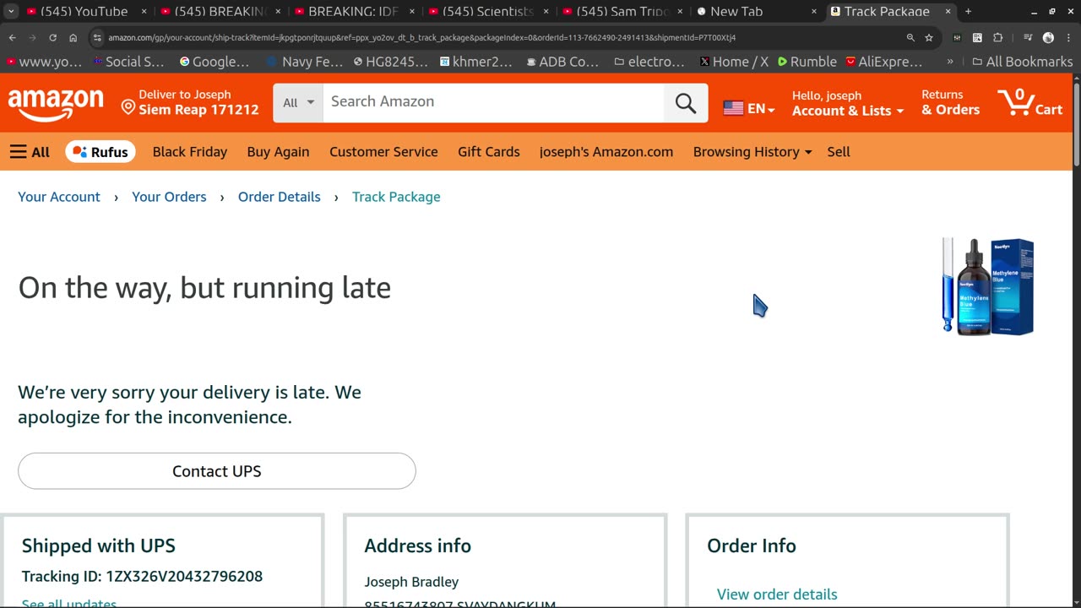Open the AliExpress bookmark
This screenshot has height=608, width=1081.
(883, 62)
